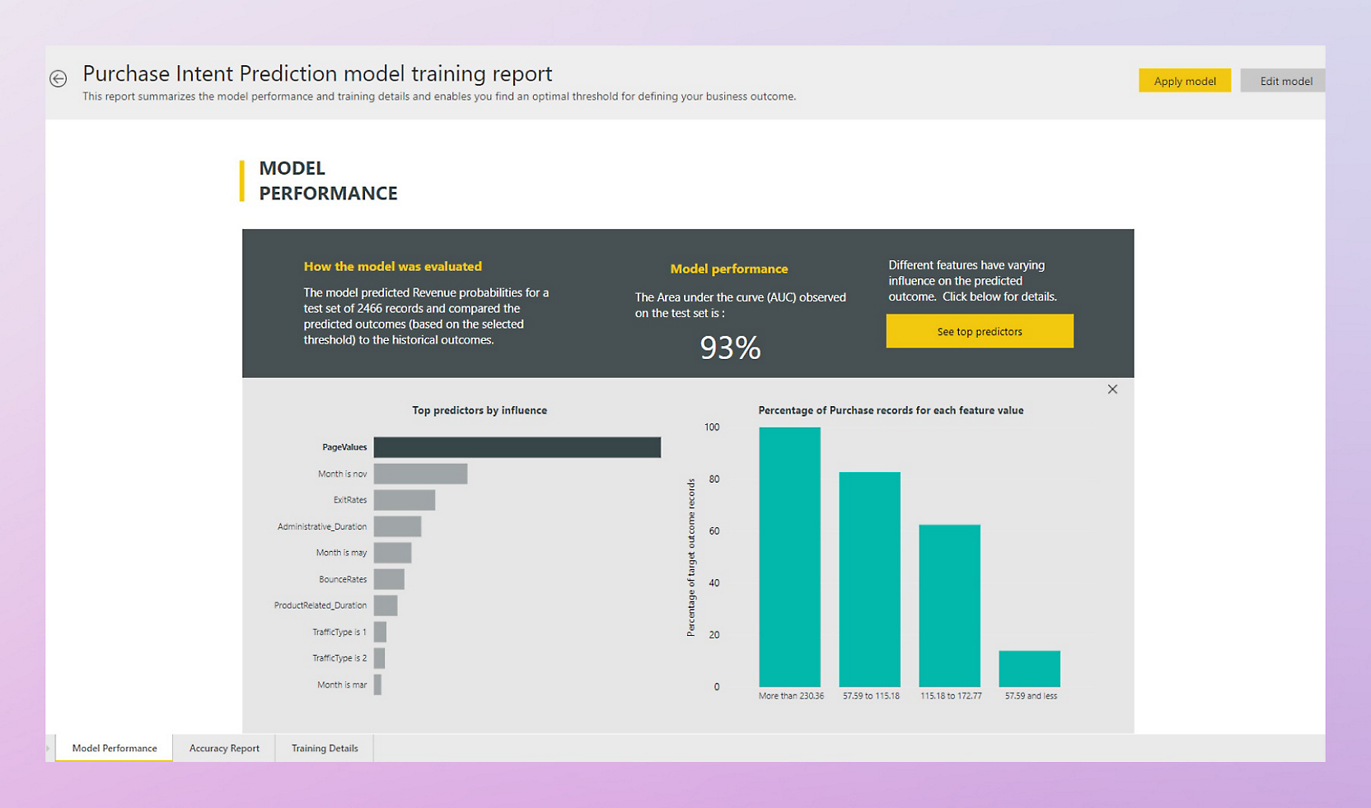This screenshot has width=1371, height=808.
Task: Select the ProductRelated_Duration bar
Action: 386,605
